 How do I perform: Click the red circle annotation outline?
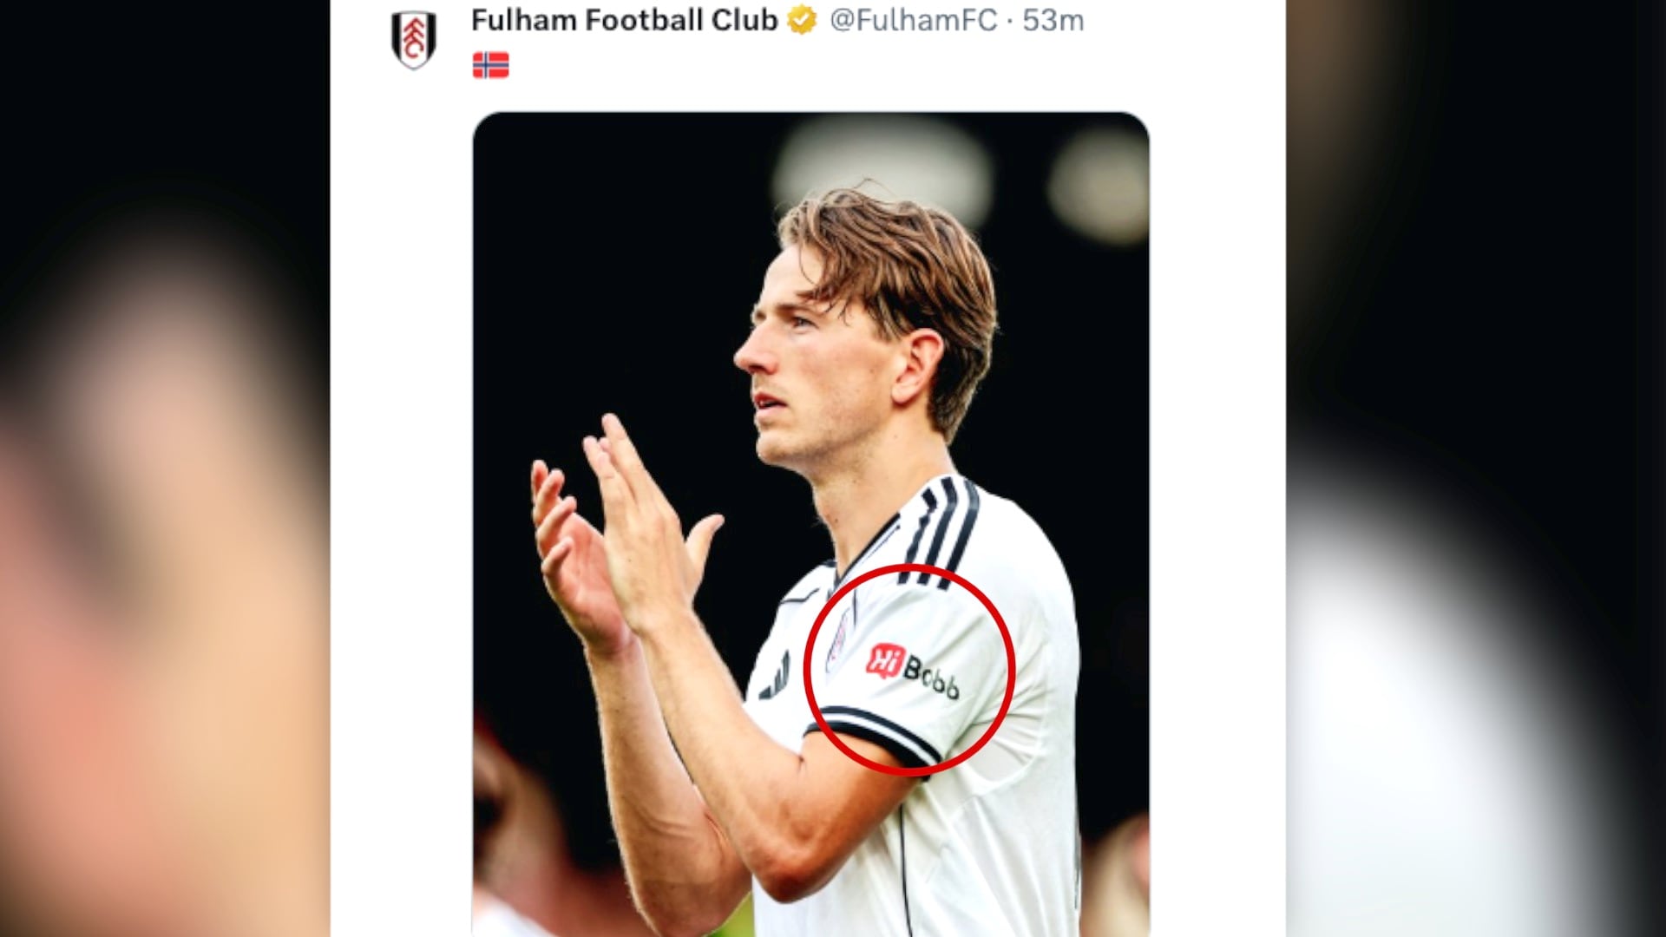coord(1012,668)
